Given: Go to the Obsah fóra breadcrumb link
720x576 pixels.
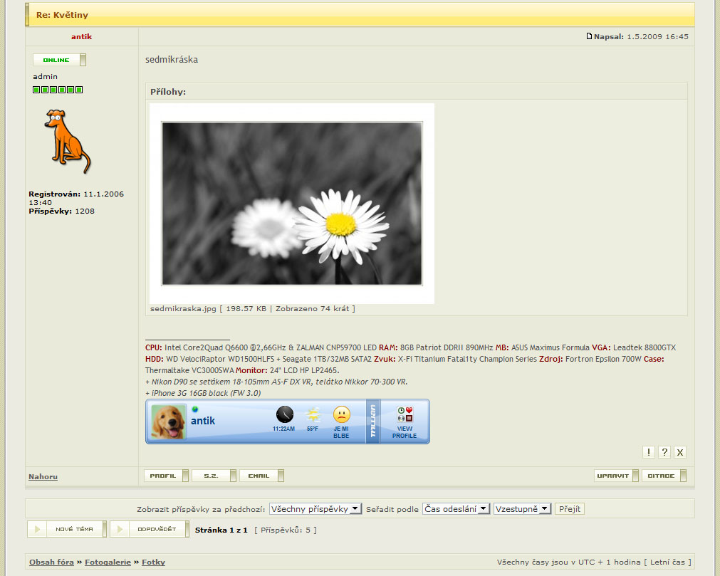Looking at the screenshot, I should [51, 562].
